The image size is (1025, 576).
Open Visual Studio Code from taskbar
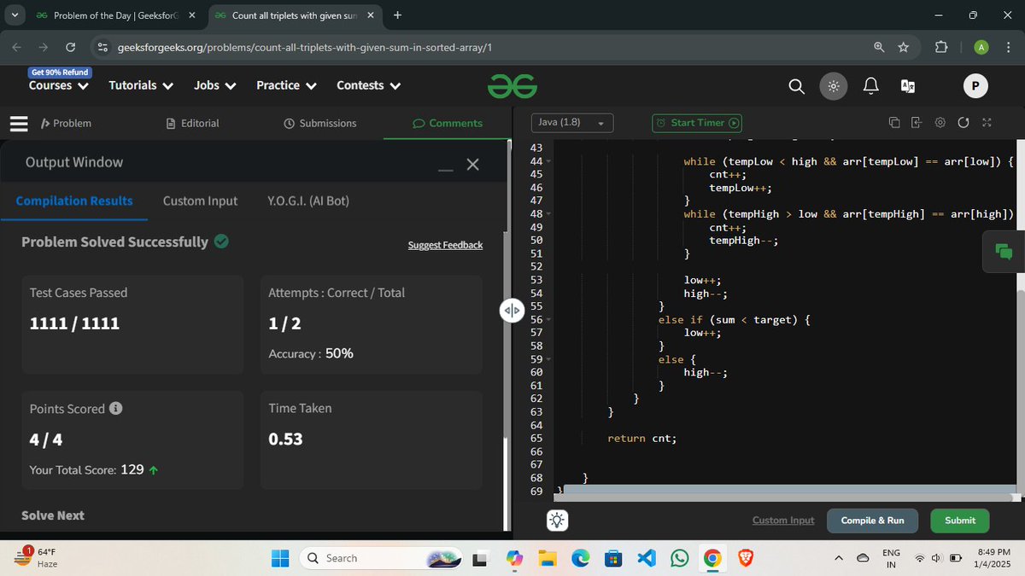point(646,558)
